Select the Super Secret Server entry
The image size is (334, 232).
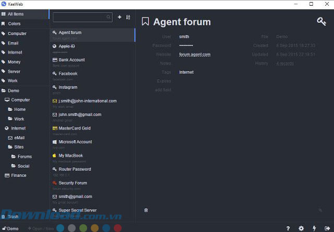pos(93,213)
